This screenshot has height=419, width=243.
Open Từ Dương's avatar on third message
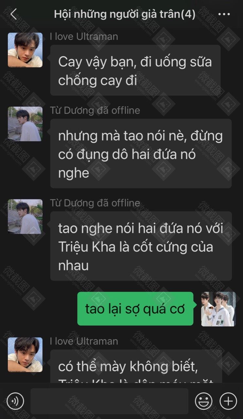25,217
